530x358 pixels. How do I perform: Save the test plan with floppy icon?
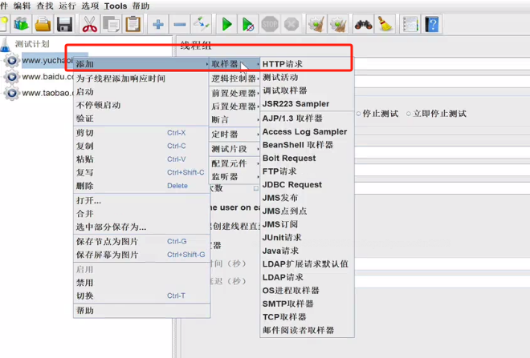click(x=64, y=24)
